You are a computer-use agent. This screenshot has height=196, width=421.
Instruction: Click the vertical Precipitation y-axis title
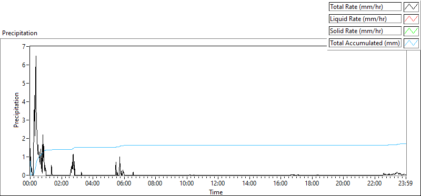(16, 110)
